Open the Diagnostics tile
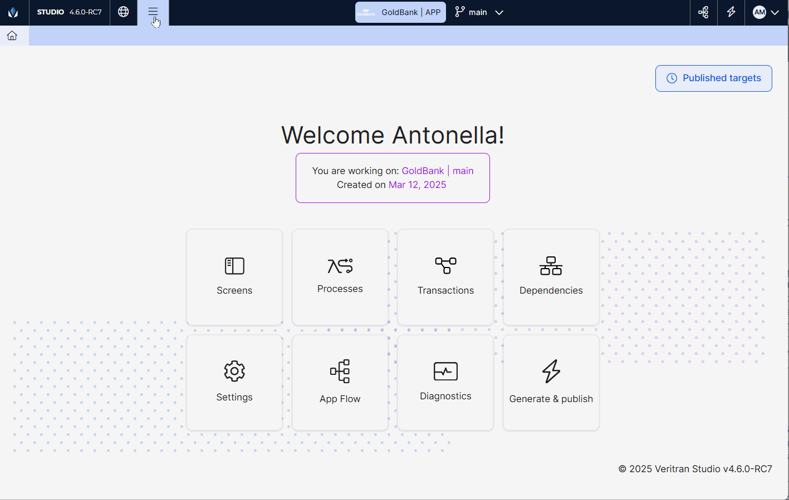The image size is (789, 500). [445, 383]
